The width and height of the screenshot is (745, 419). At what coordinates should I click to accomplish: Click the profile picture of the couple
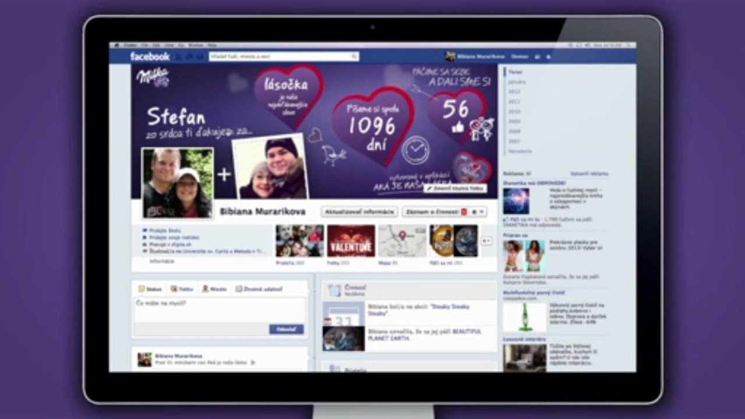(x=178, y=183)
